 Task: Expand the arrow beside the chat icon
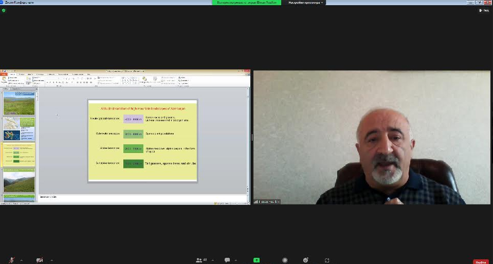(236, 260)
